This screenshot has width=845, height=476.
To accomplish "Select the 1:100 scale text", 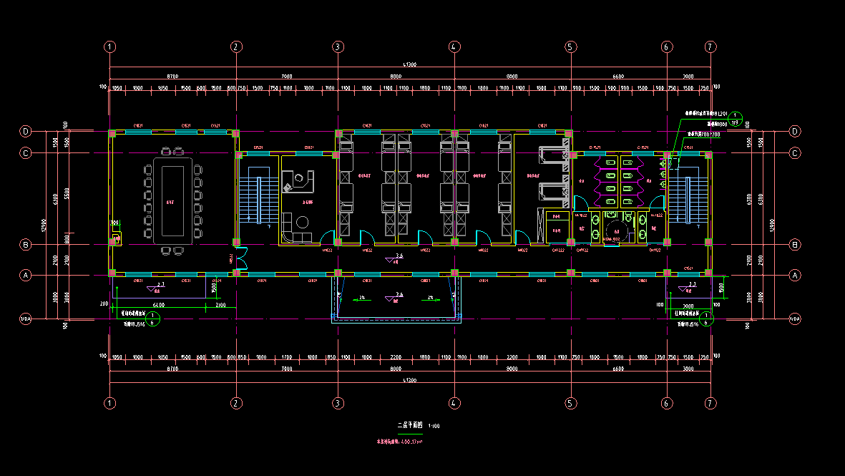I will (434, 427).
